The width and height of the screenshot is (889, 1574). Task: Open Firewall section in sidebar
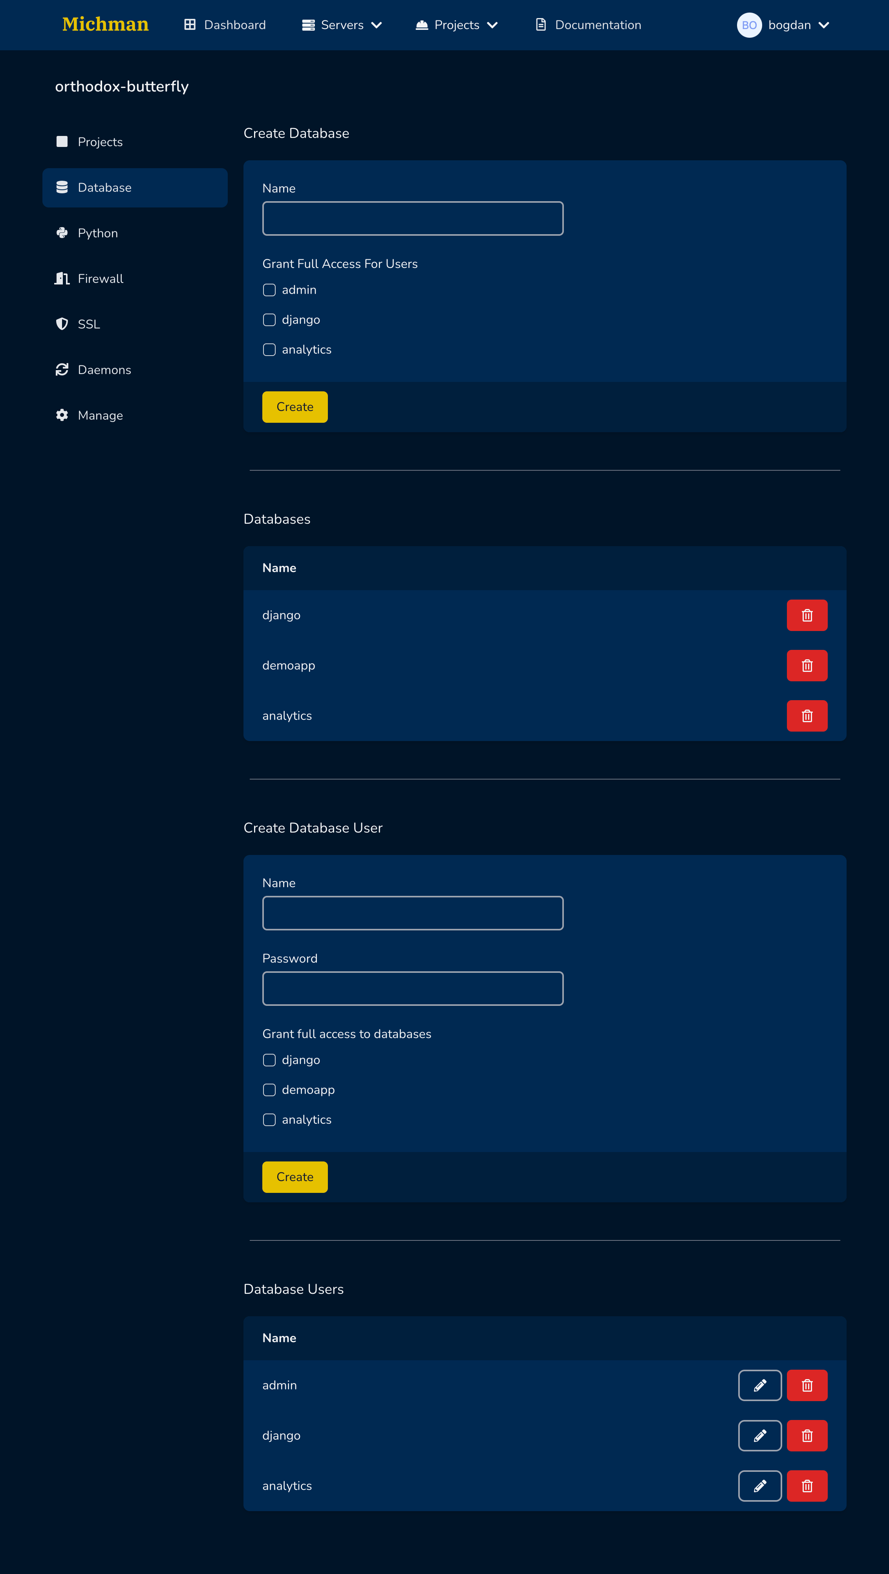pyautogui.click(x=100, y=279)
